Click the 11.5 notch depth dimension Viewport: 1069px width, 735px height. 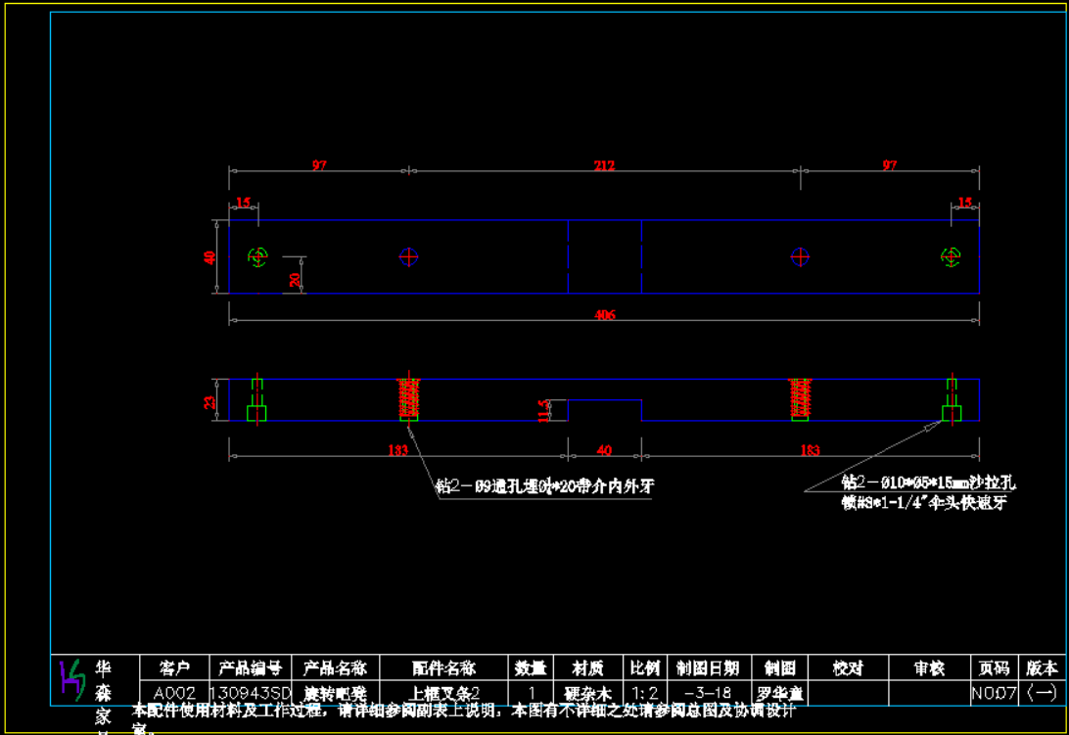point(545,409)
